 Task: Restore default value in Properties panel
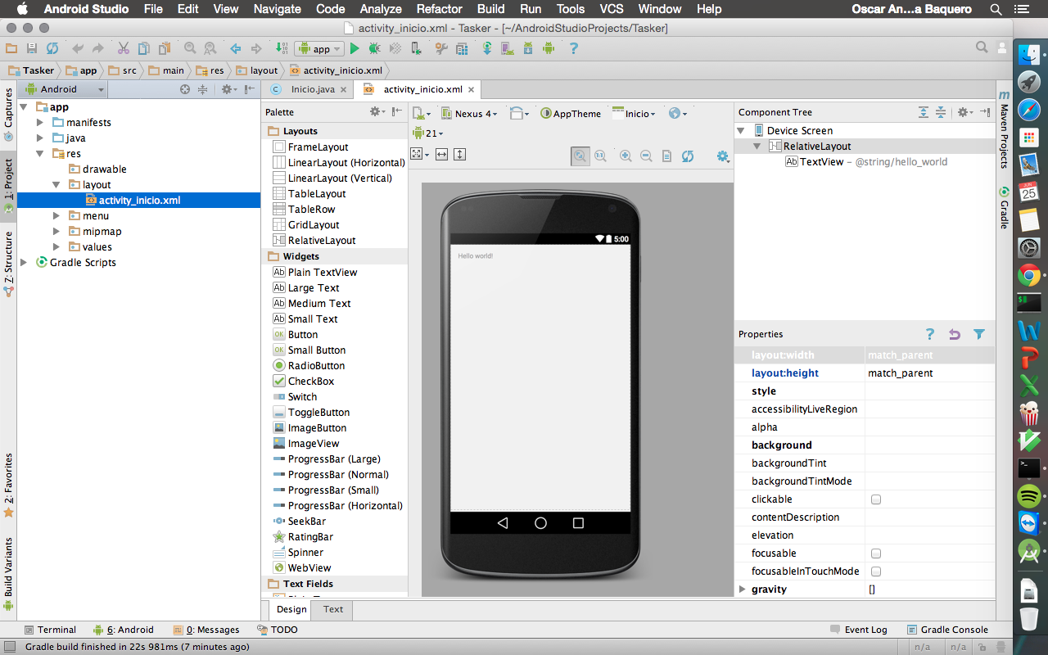(955, 334)
